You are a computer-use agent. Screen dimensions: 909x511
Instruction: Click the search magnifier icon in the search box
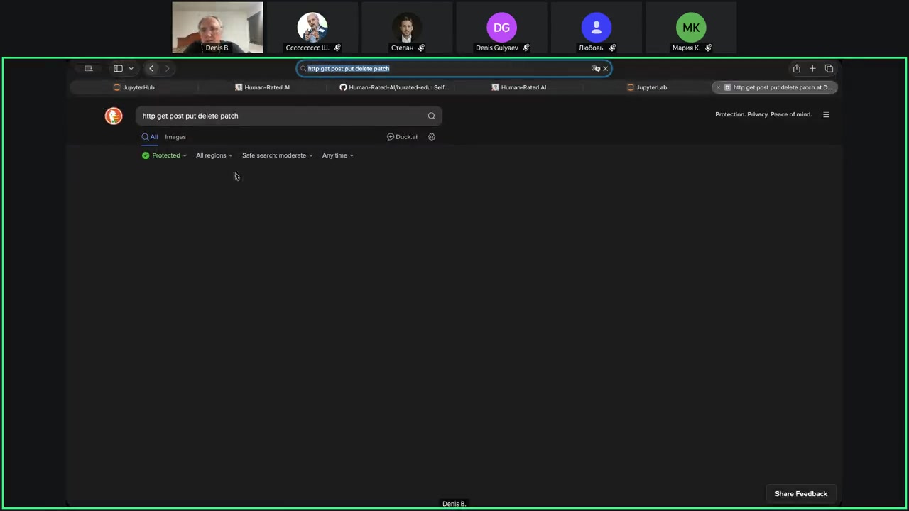[431, 116]
